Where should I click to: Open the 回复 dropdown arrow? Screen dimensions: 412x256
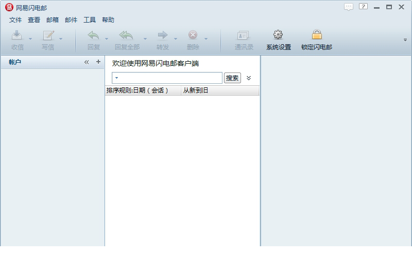pos(107,39)
